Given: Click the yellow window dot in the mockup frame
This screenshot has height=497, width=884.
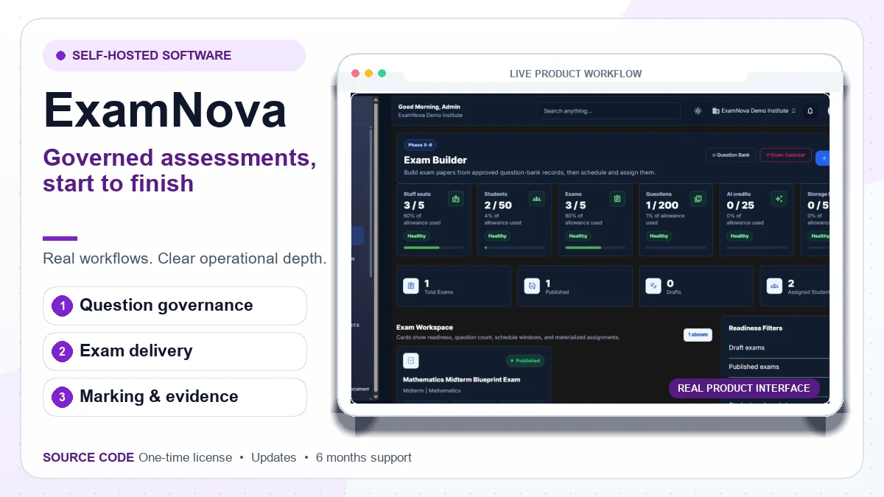Looking at the screenshot, I should (x=368, y=74).
